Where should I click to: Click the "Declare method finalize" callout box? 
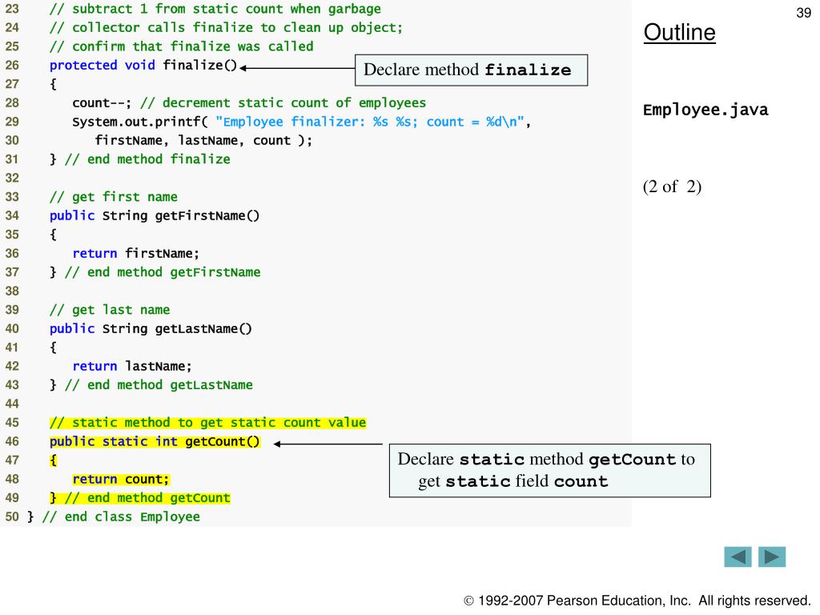471,70
